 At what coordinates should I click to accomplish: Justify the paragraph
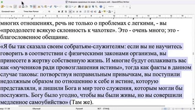coord(80,12)
